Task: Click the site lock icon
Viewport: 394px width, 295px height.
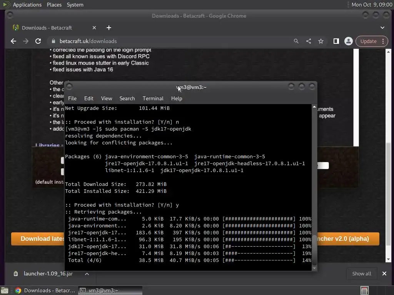Action: [x=53, y=41]
